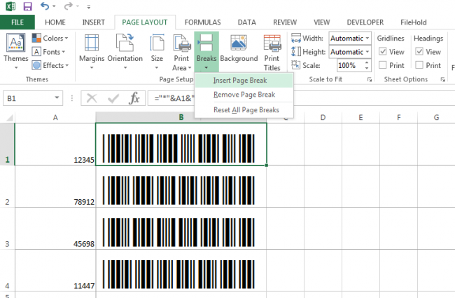This screenshot has height=298, width=455.
Task: Open Customize Quick Access Toolbar arrow
Action: pyautogui.click(x=89, y=6)
